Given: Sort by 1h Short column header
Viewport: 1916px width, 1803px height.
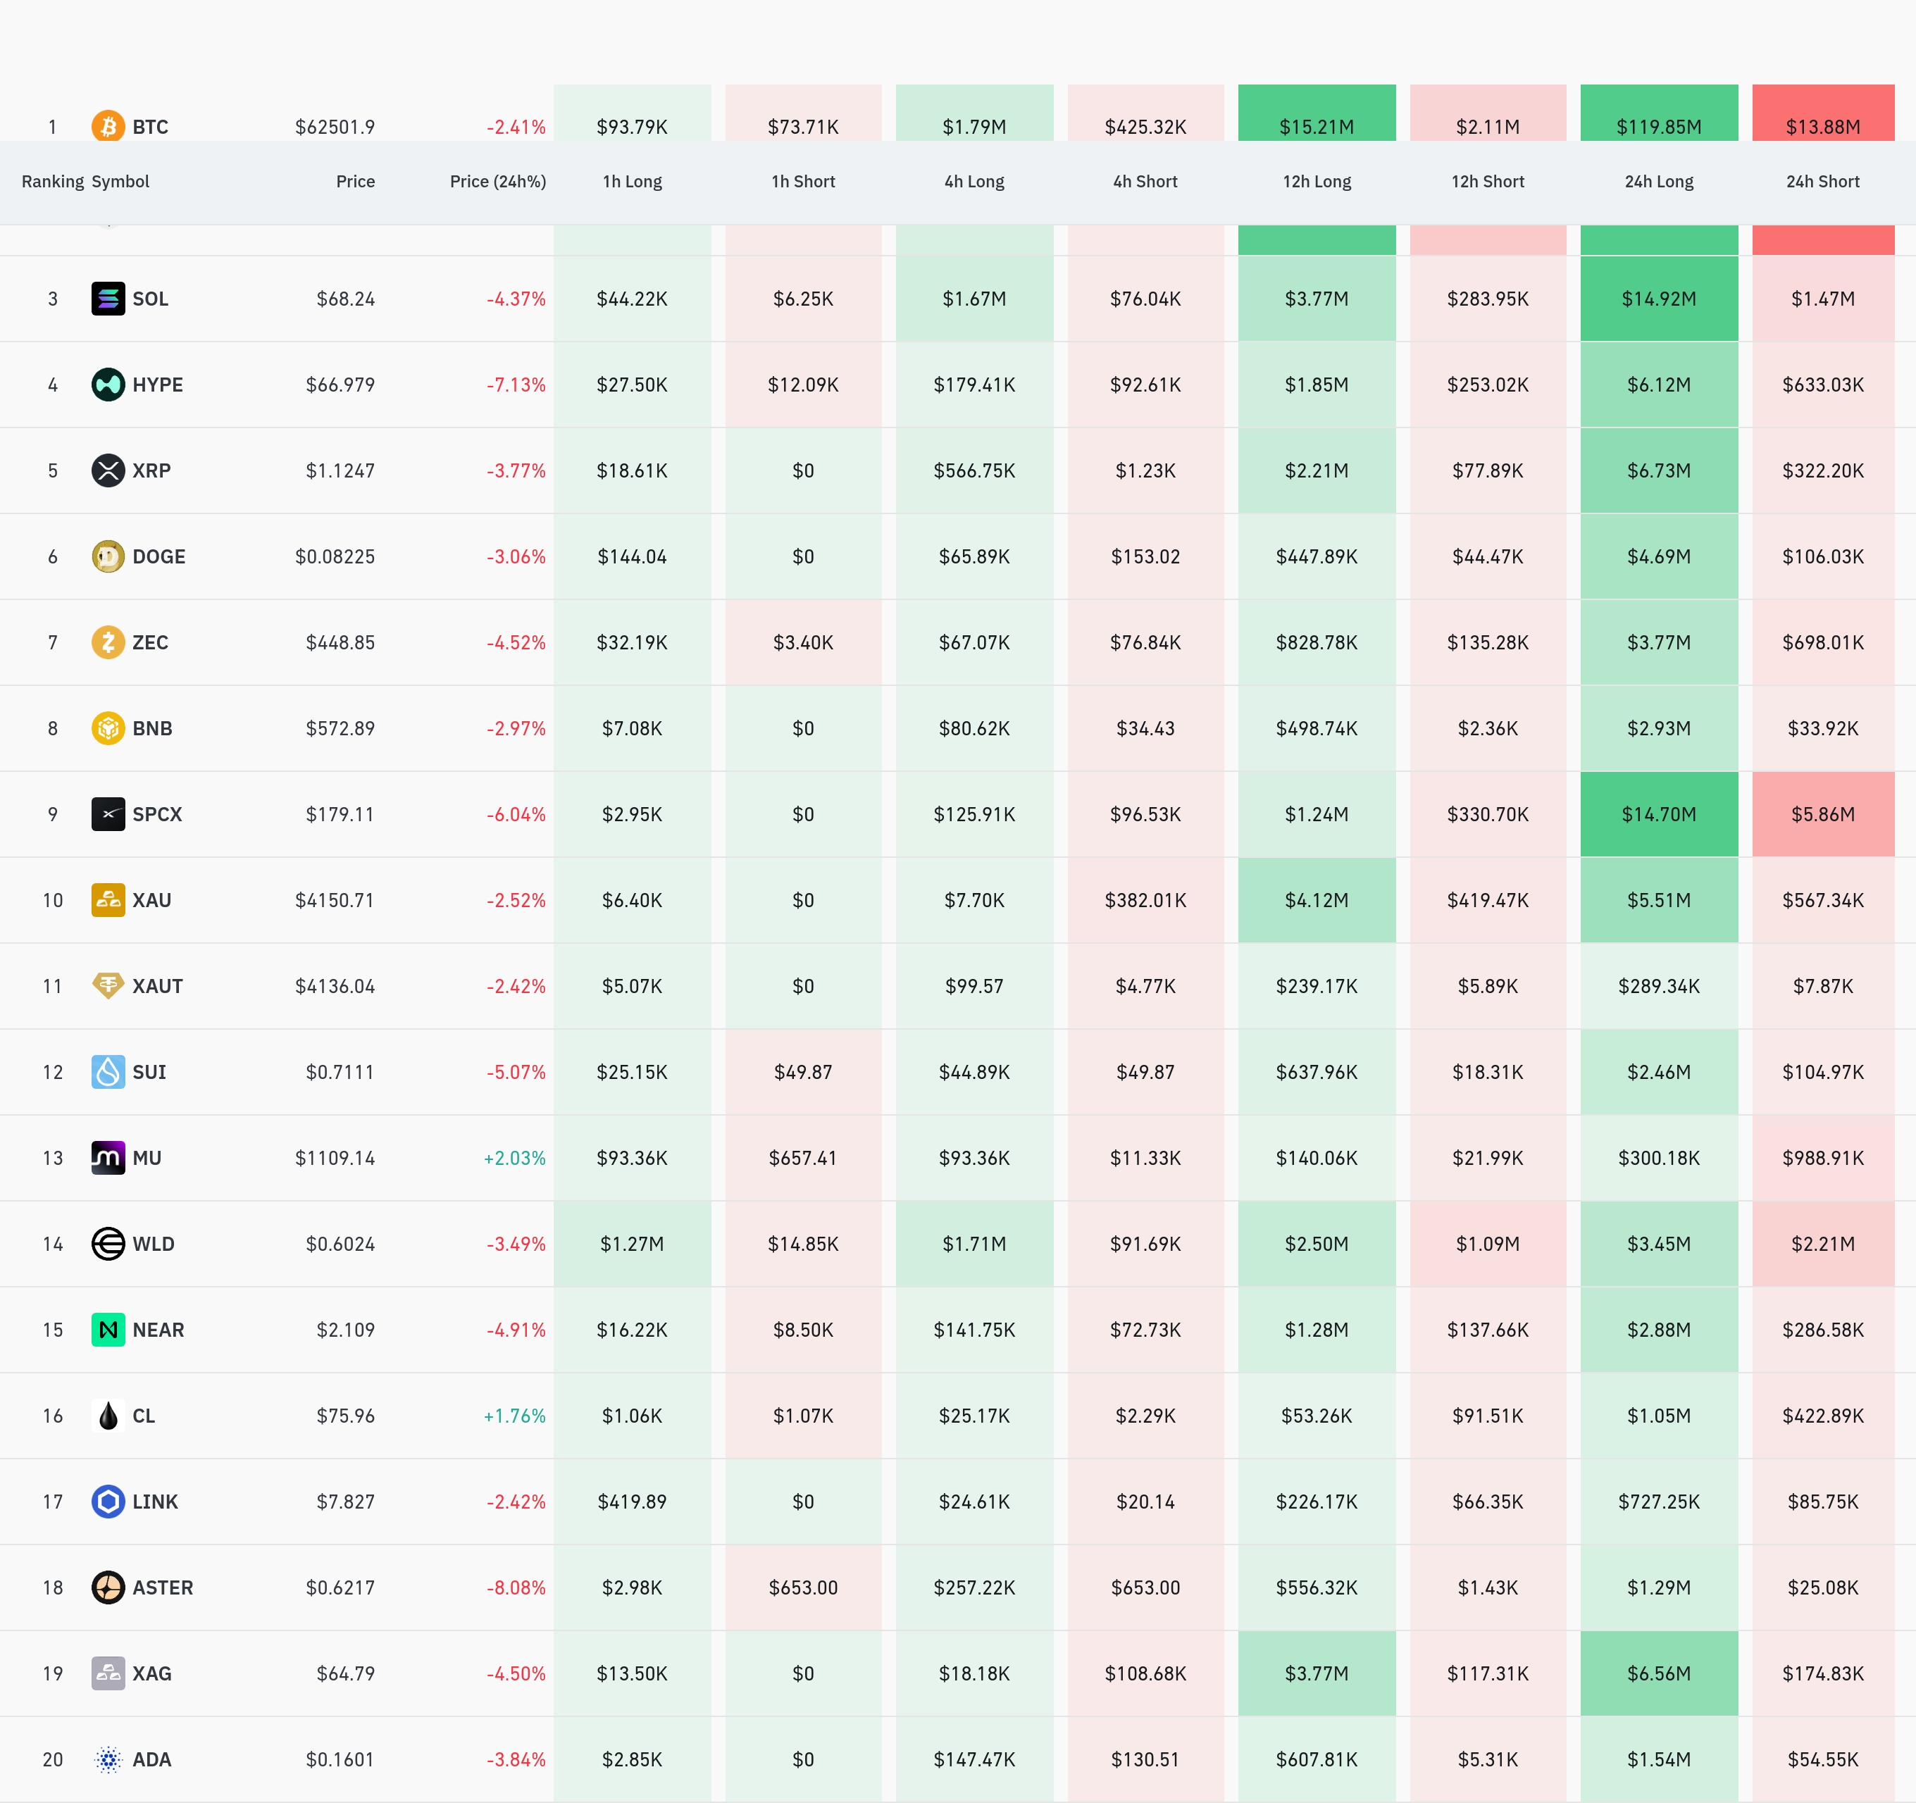Looking at the screenshot, I should (x=804, y=181).
